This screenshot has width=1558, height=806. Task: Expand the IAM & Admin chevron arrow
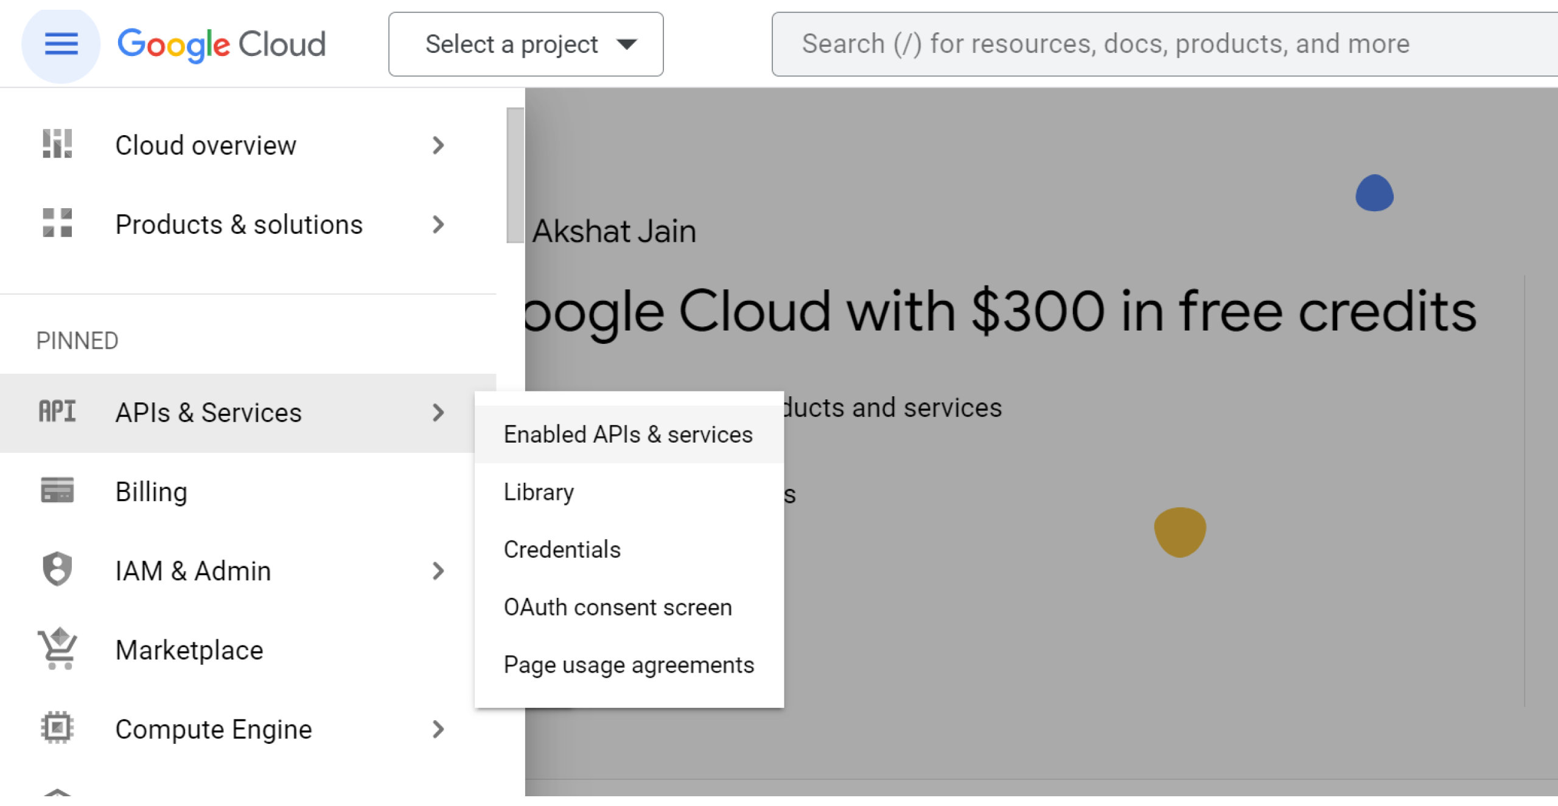tap(438, 570)
